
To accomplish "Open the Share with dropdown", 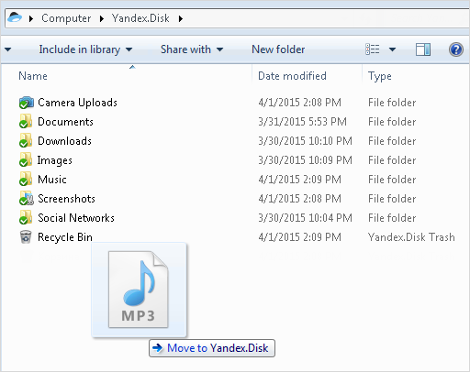I will (192, 49).
